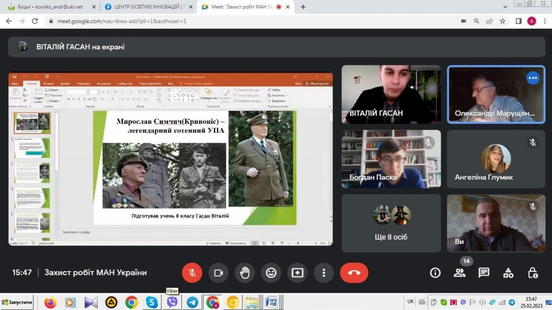The height and width of the screenshot is (310, 552).
Task: Show the participants list icon
Action: tap(459, 273)
